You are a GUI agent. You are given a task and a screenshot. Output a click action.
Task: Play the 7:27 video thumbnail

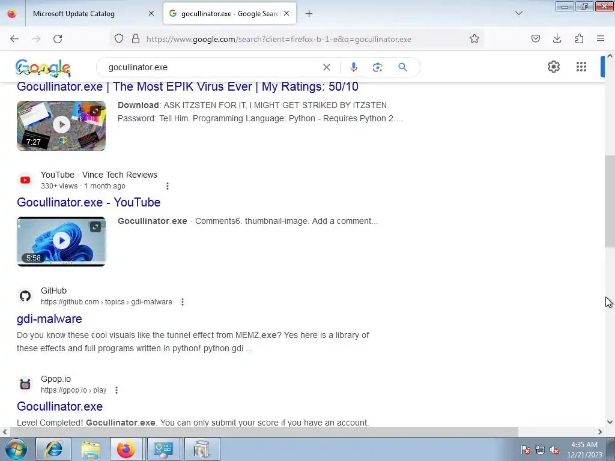pos(61,125)
